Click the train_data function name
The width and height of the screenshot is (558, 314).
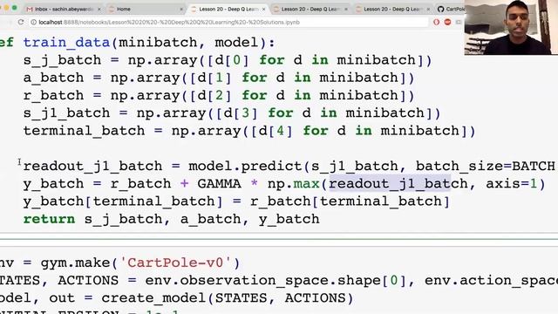coord(66,43)
